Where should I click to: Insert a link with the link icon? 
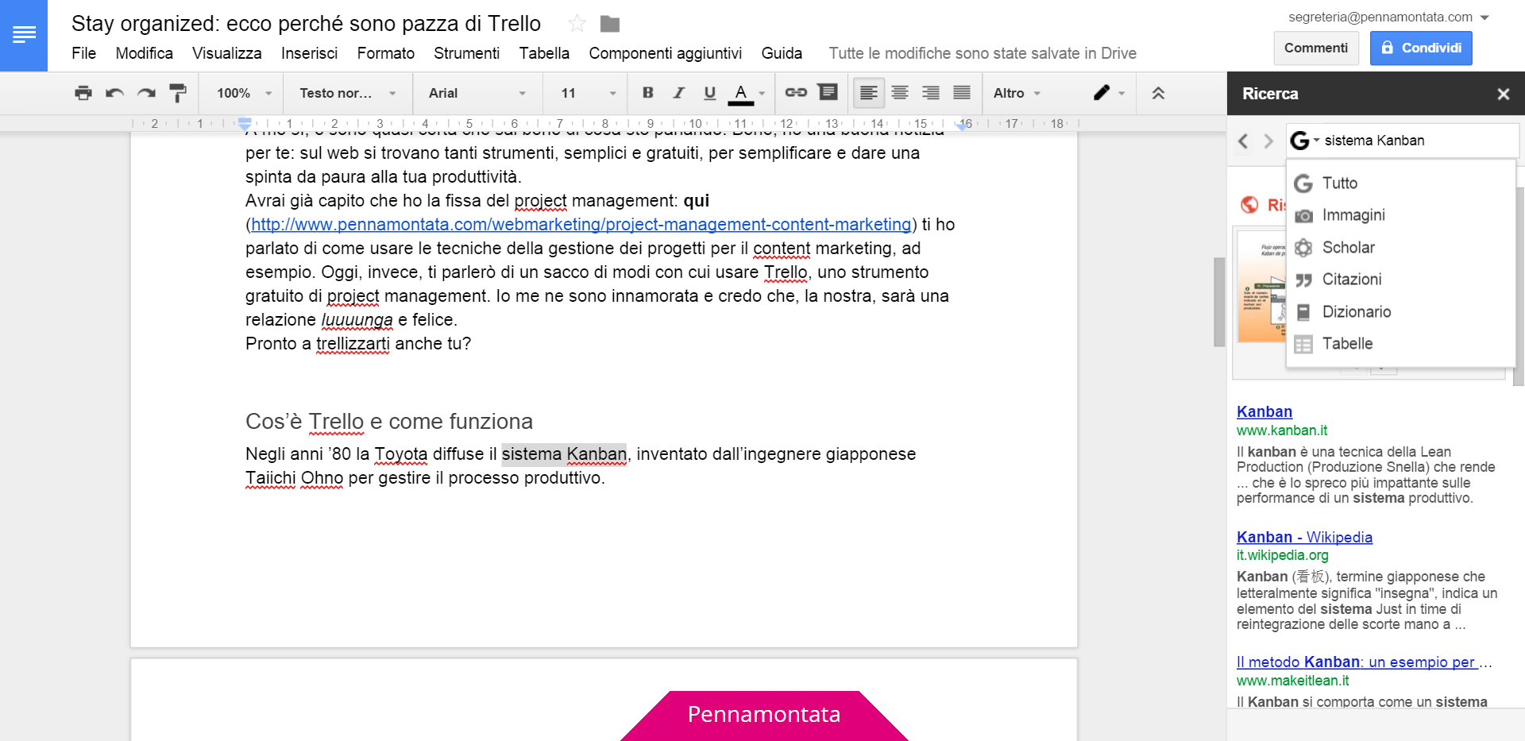coord(796,93)
